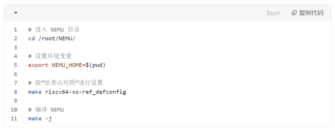Click the $(pwd) expression
Screen dimensions: 335x130
pos(96,65)
